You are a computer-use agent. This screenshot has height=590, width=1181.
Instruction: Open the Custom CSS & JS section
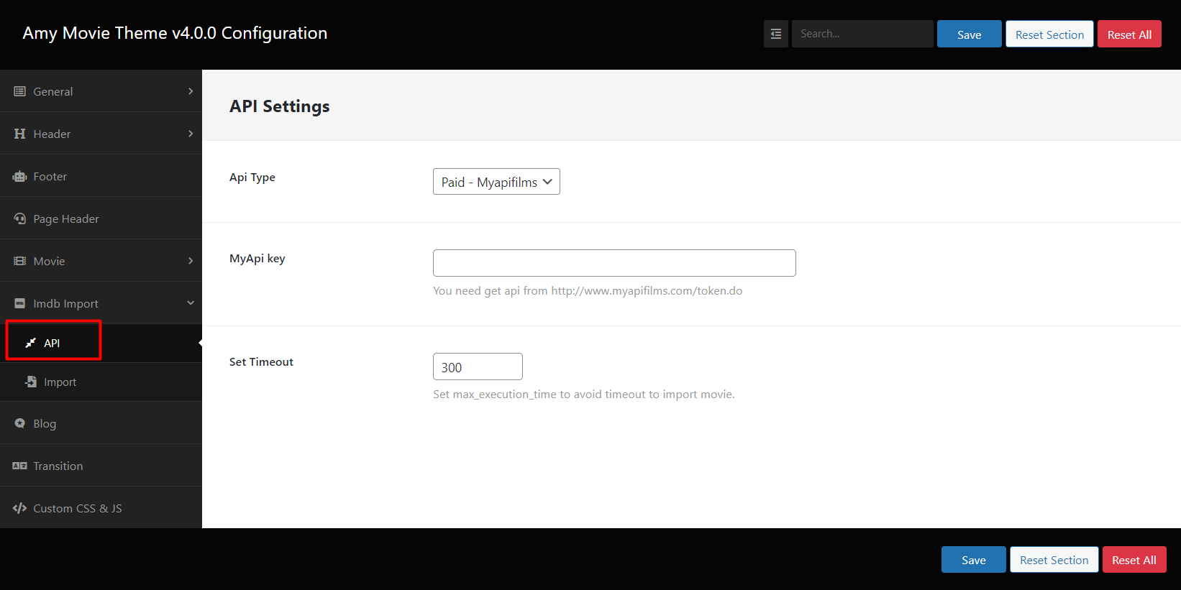[101, 508]
